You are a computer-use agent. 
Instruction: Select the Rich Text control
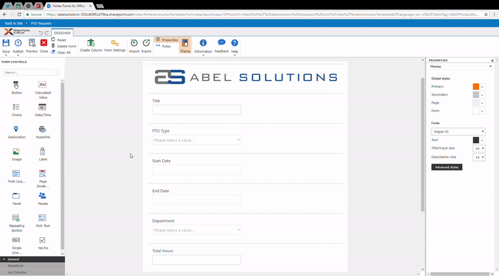[x=42, y=221]
